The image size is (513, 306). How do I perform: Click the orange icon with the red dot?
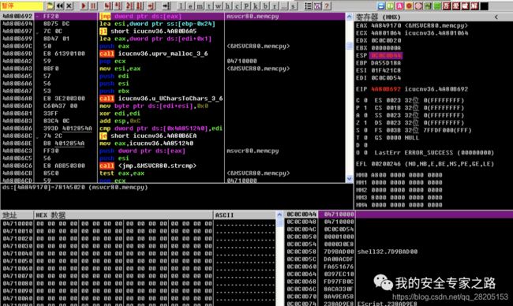tap(409, 6)
